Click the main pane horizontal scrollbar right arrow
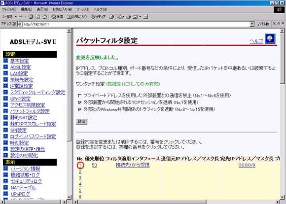286x204 pixels. [278, 202]
